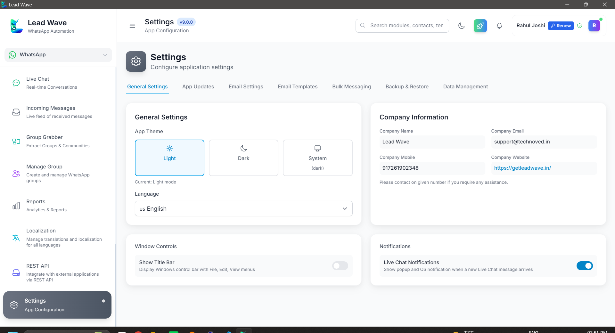Expand the WhatsApp module dropdown
This screenshot has height=333, width=615.
[x=58, y=55]
